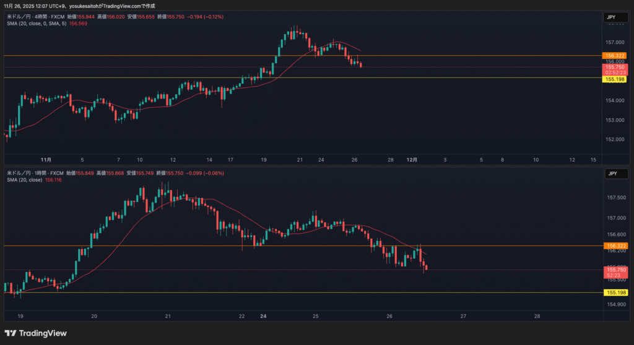Select the 11月 marker on the upper time axis
The width and height of the screenshot is (634, 345).
coord(45,159)
